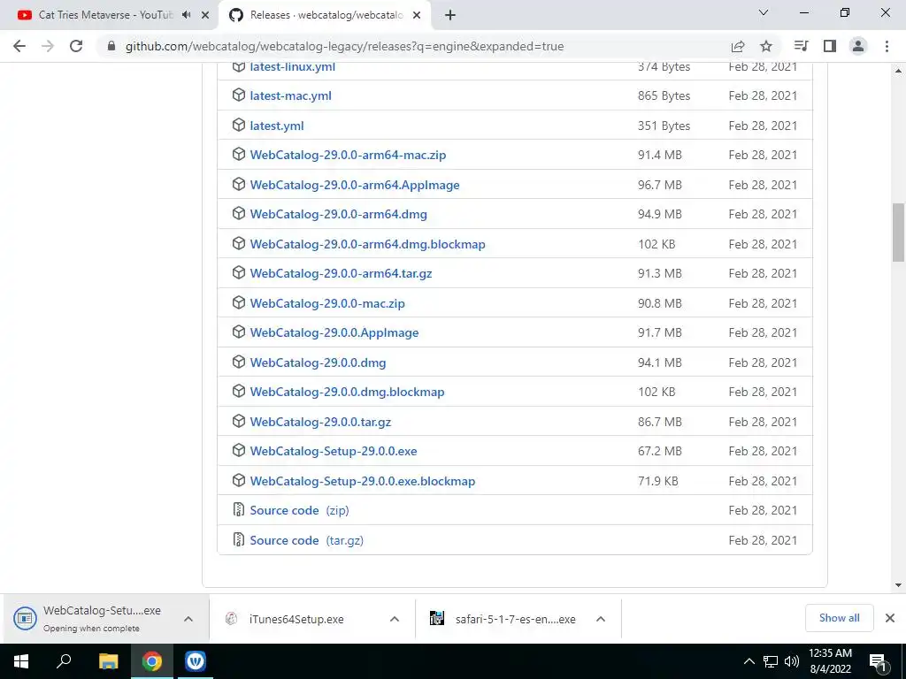
Task: Mute the YouTube tab via its speaker icon
Action: (186, 15)
